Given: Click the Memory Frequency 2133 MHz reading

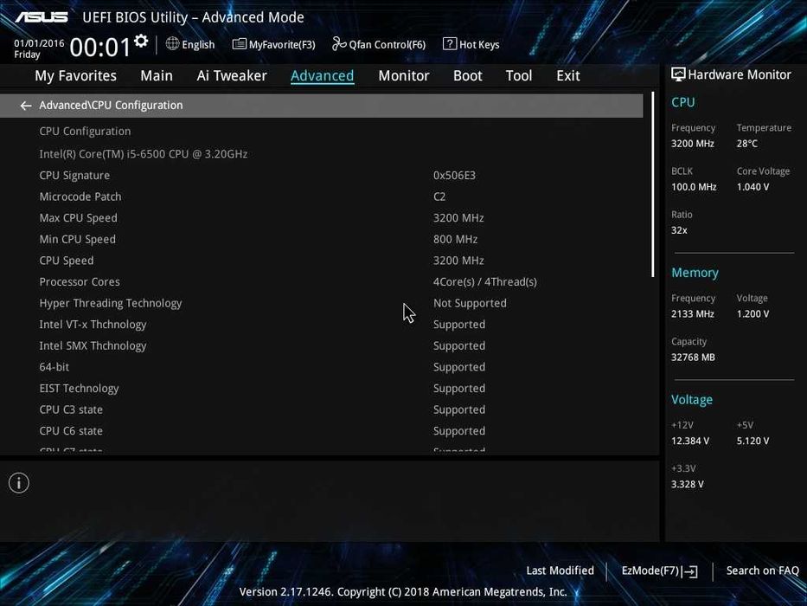Looking at the screenshot, I should [692, 313].
